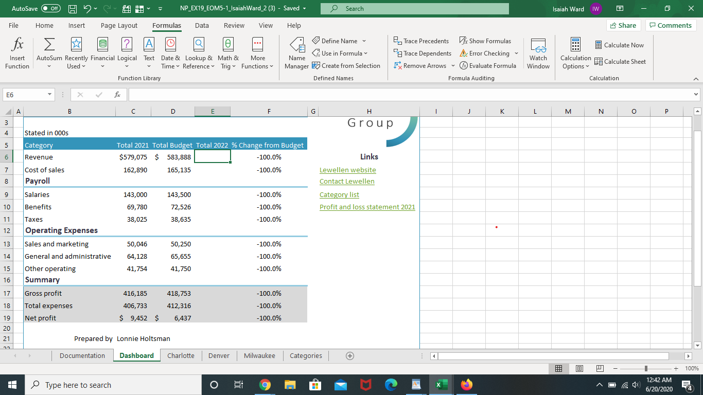The width and height of the screenshot is (703, 395).
Task: Switch to the Home tab
Action: point(44,25)
